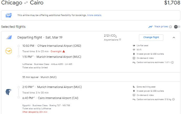Click the EgyptAir on-demand video icon
Image resolution: width=182 pixels, height=114 pixels.
pyautogui.click(x=134, y=95)
